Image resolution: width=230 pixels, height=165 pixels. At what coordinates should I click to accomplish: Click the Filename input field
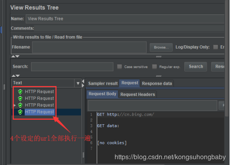point(89,47)
